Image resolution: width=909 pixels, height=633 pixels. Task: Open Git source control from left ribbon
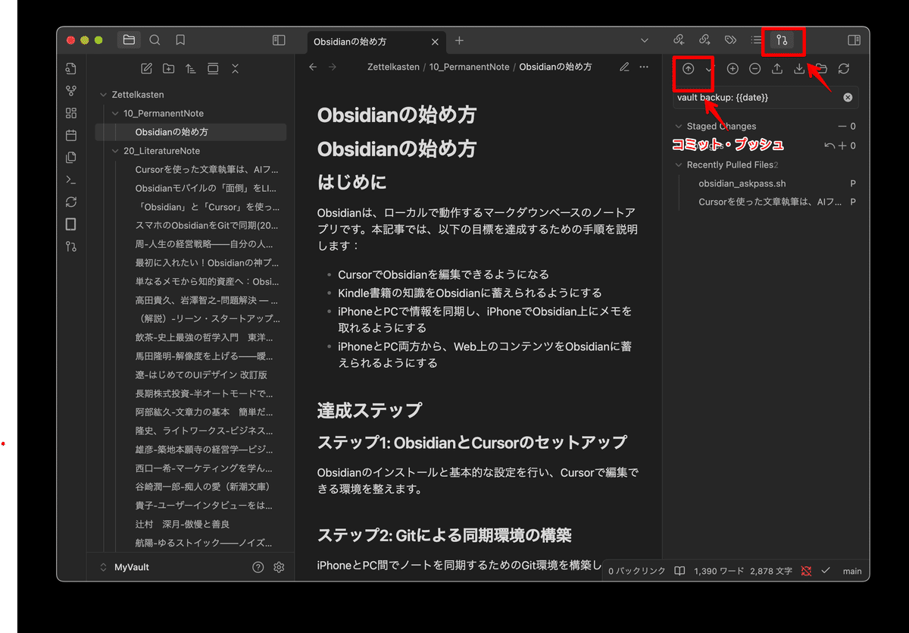pyautogui.click(x=71, y=246)
